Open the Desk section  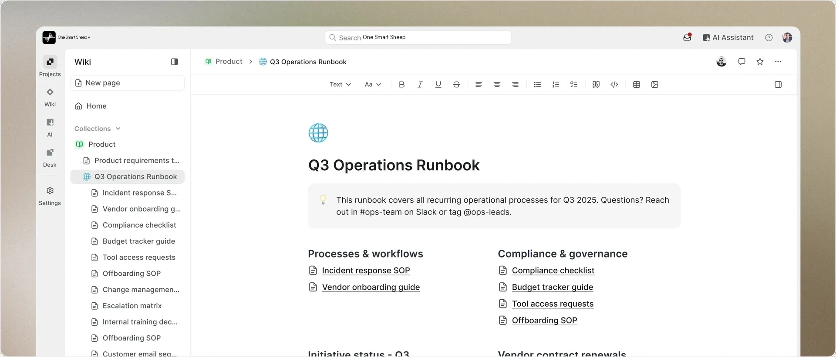tap(50, 158)
